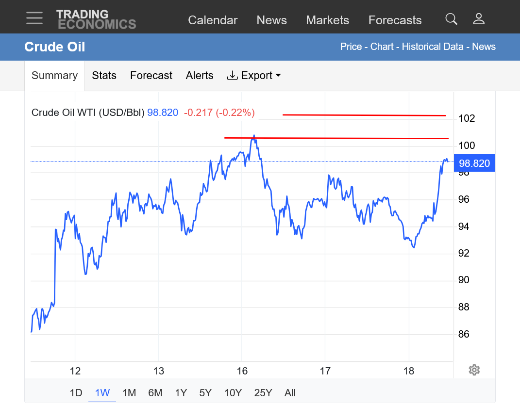The height and width of the screenshot is (405, 520).
Task: Open the hamburger navigation menu
Action: click(34, 18)
